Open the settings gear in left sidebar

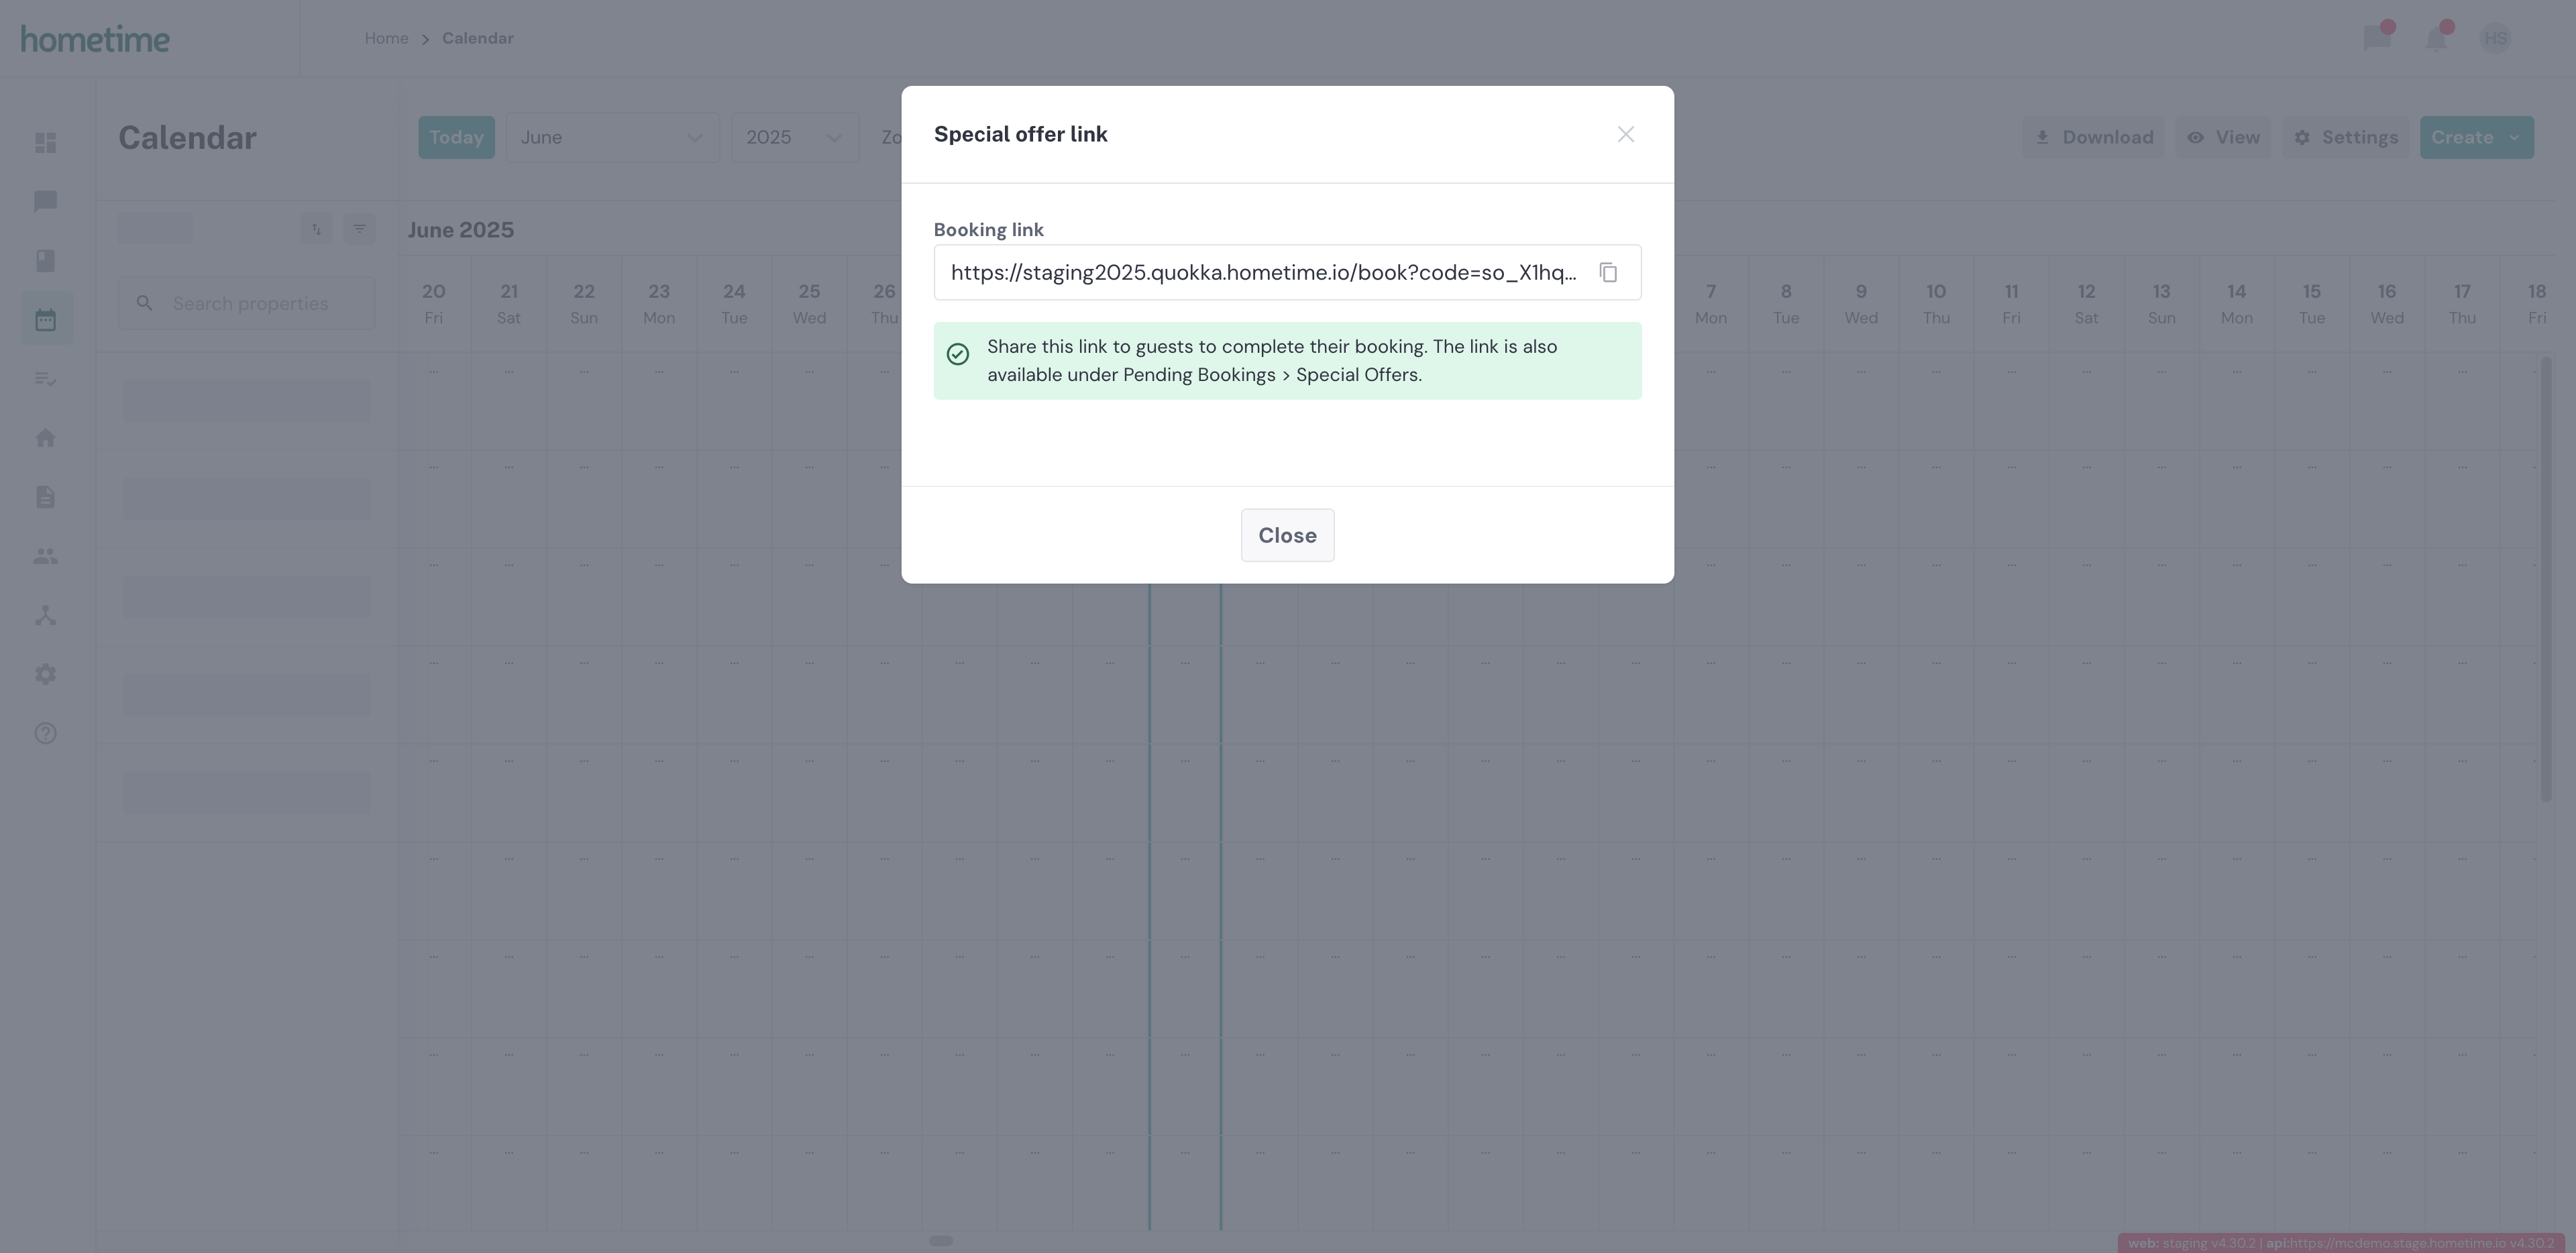pos(46,674)
